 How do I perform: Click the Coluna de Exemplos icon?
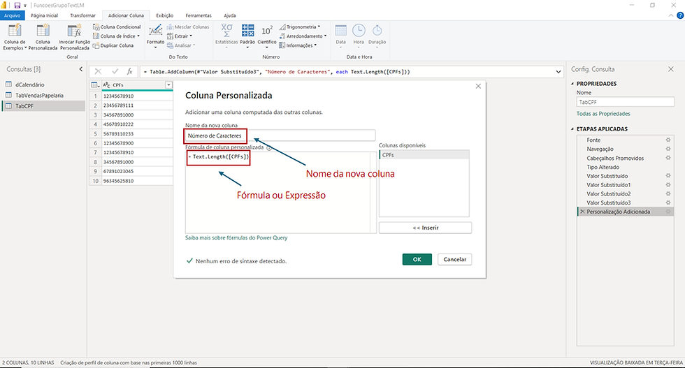(15, 31)
